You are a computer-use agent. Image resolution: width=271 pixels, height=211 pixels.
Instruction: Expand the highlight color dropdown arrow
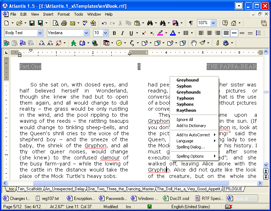[166, 33]
